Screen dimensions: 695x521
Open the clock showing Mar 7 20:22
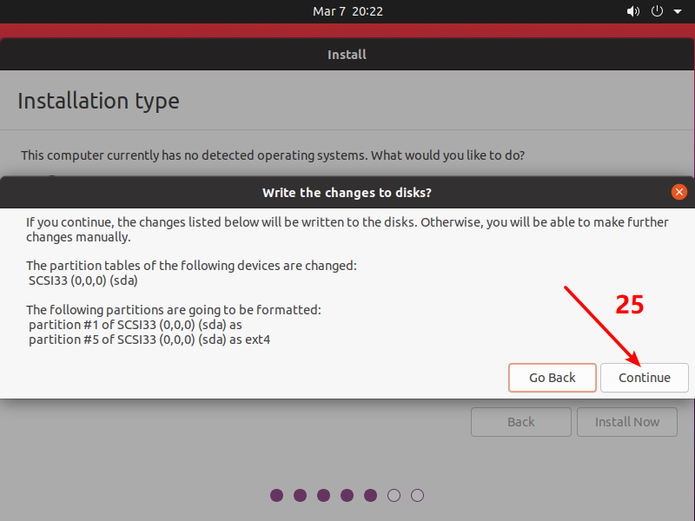coord(347,12)
